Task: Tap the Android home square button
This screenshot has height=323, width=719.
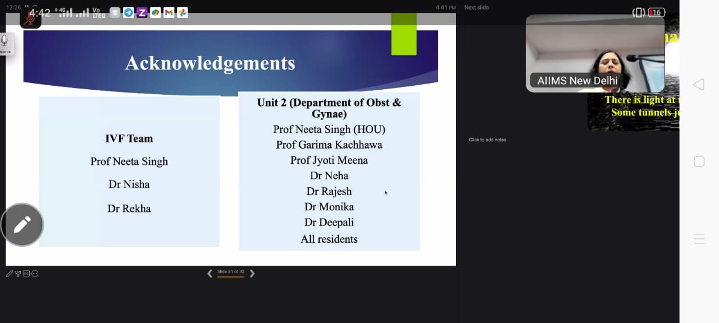Action: [699, 161]
